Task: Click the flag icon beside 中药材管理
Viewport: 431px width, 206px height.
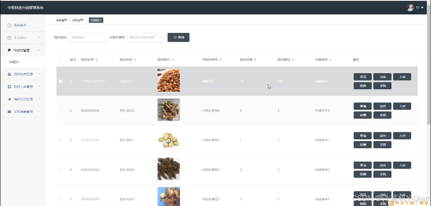Action: point(9,50)
